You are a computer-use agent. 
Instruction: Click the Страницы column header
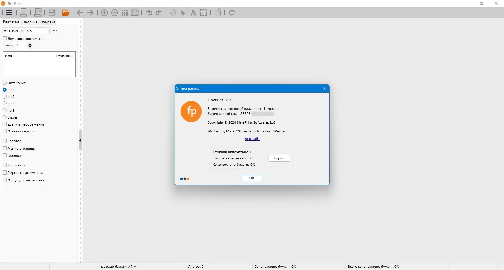pos(65,56)
